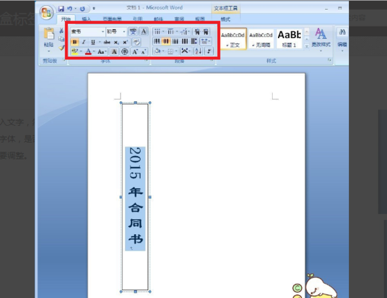Toggle Underline formatting
The height and width of the screenshot is (298, 387).
tap(93, 42)
